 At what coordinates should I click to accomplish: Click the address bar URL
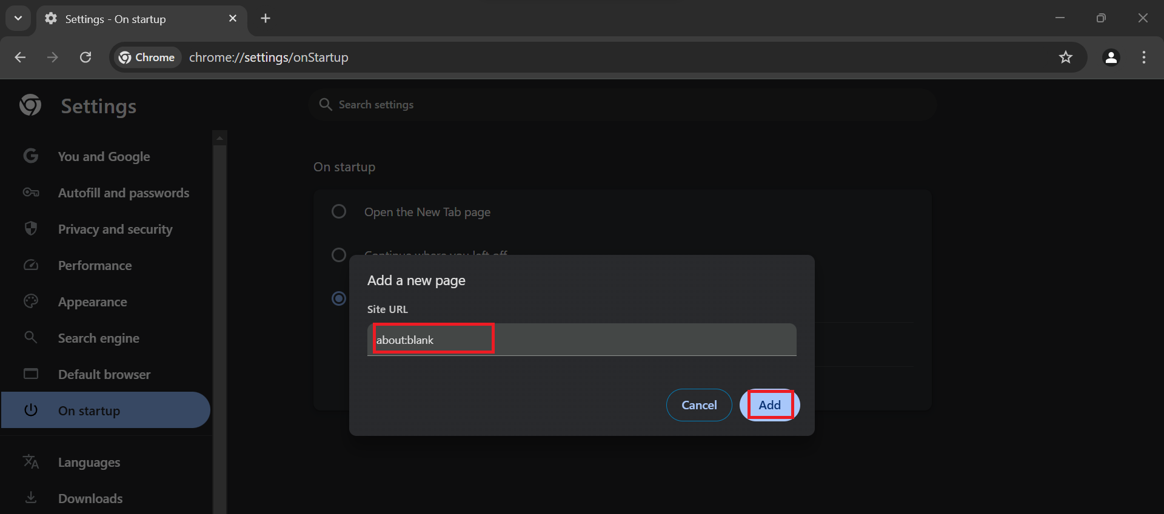click(269, 57)
